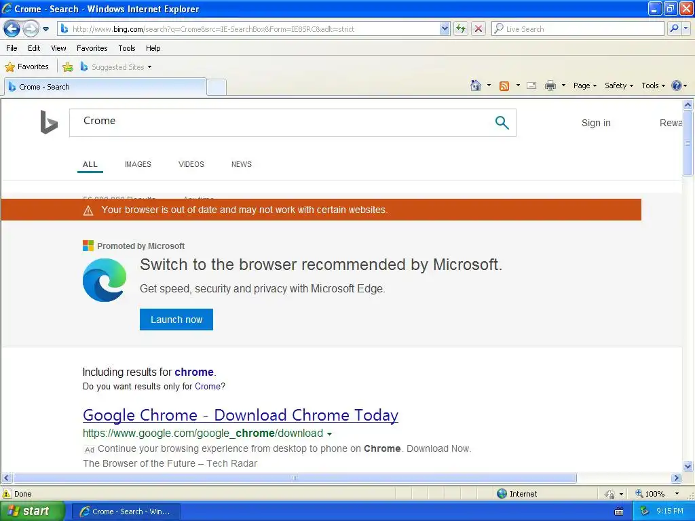This screenshot has width=695, height=521.
Task: Click the Windows start button
Action: [x=32, y=512]
